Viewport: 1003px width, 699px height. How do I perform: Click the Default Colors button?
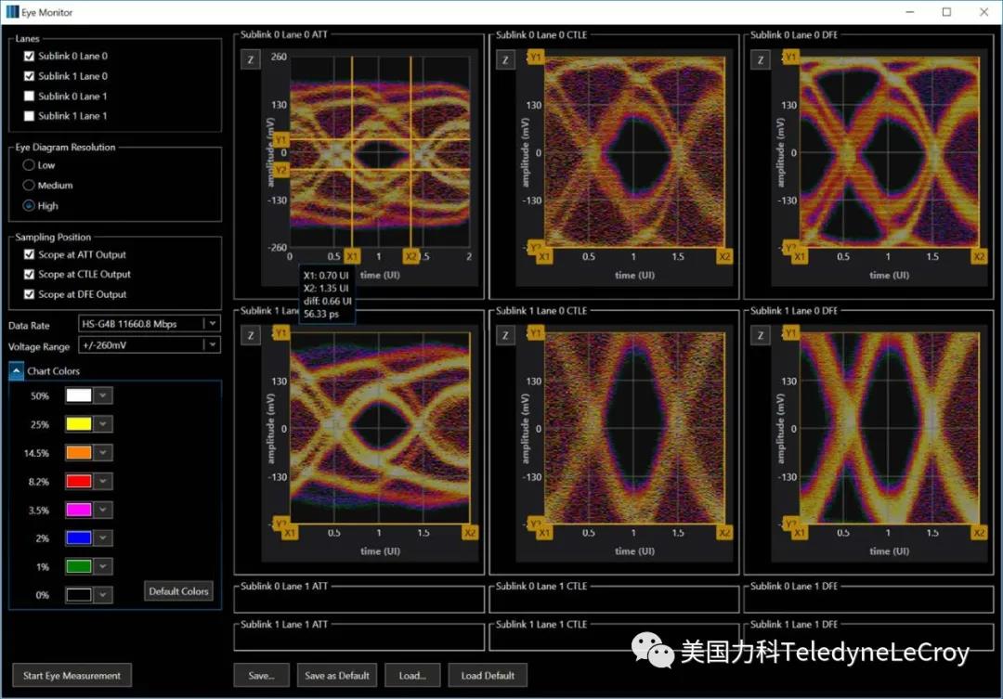180,591
